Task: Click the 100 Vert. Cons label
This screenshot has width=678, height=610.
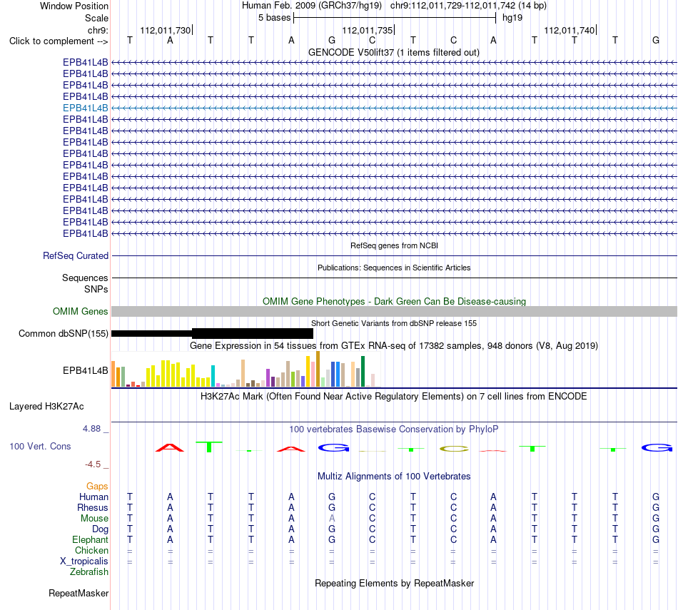Action: coord(40,446)
